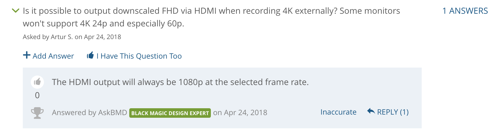Click the Asked by label under the question

pyautogui.click(x=36, y=37)
